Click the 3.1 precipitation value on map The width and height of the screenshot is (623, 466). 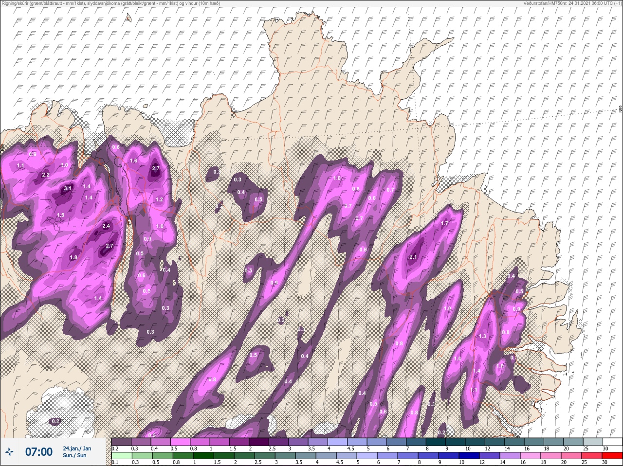point(68,189)
